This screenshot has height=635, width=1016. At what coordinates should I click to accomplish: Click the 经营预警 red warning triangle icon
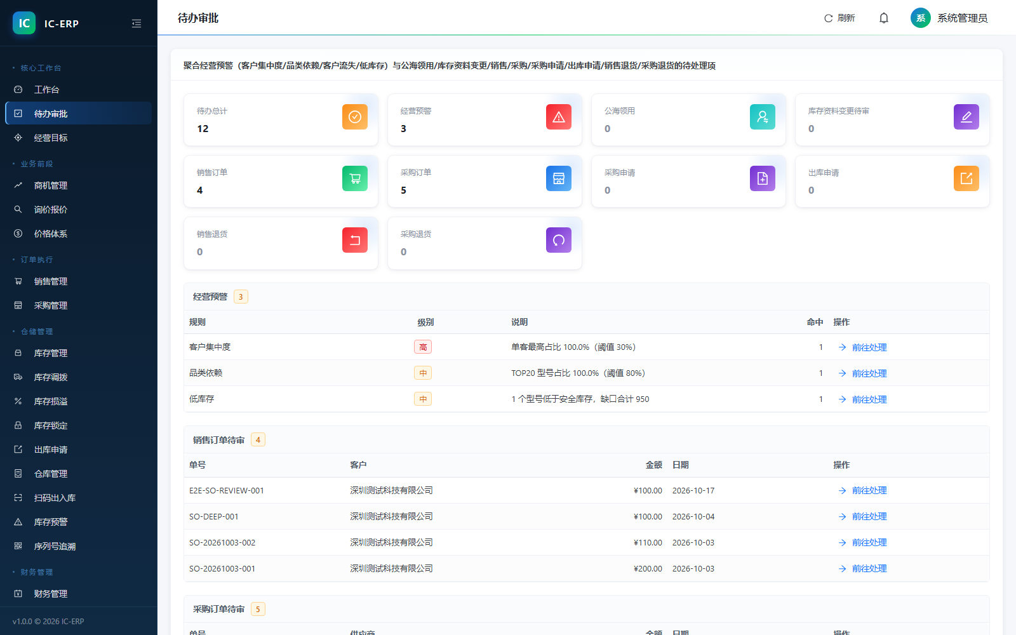pyautogui.click(x=559, y=117)
